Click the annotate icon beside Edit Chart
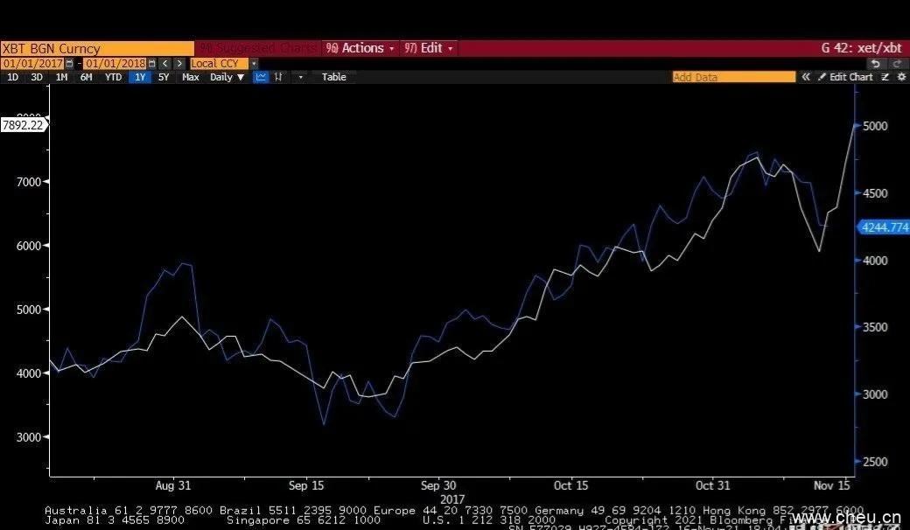Screen dimensions: 910x530 885,77
